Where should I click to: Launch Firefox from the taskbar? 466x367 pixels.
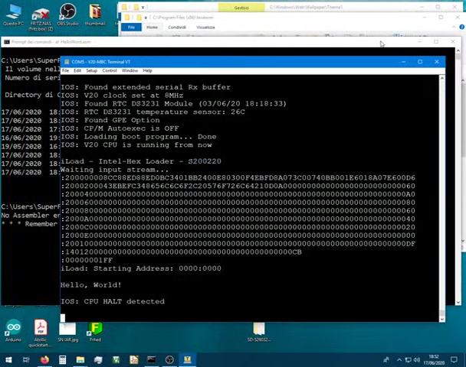[x=44, y=359]
